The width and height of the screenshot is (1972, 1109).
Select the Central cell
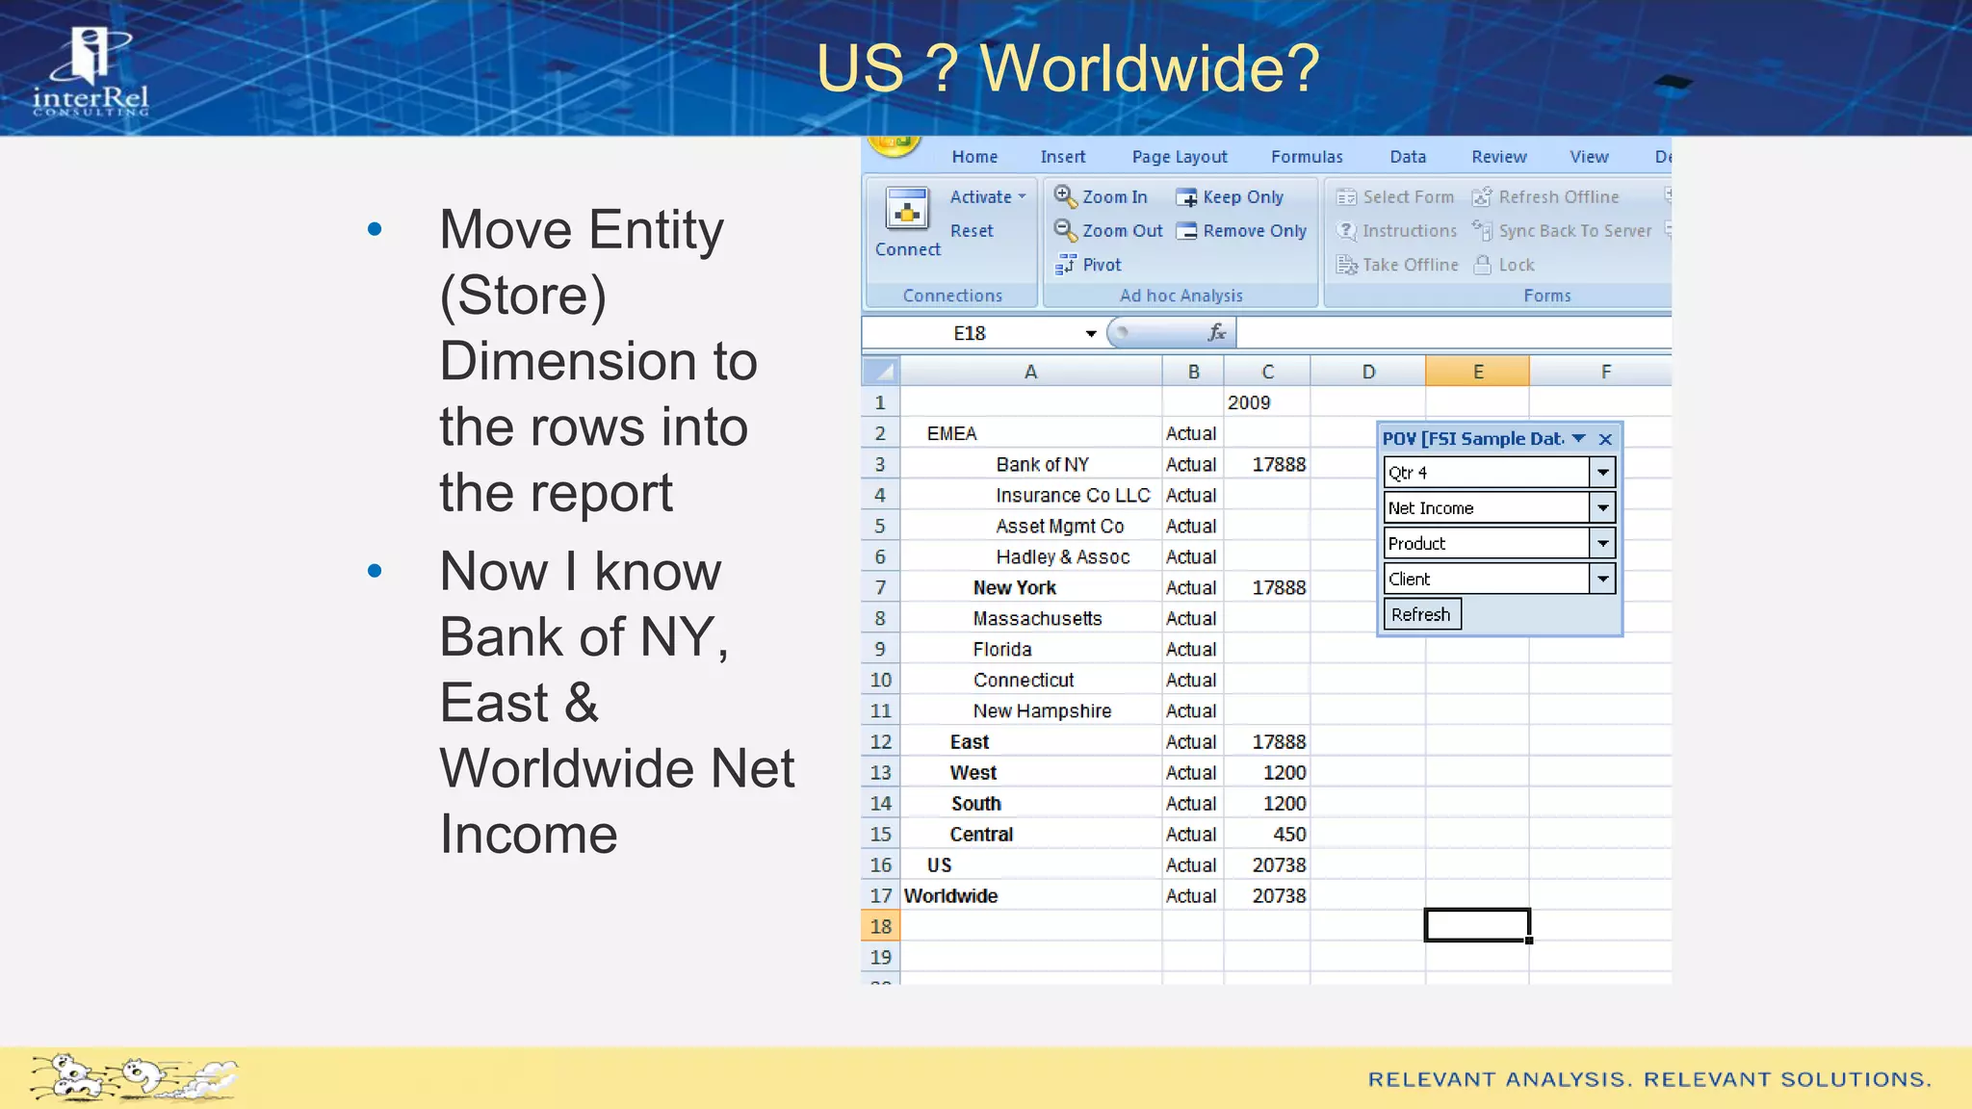[x=1030, y=834]
